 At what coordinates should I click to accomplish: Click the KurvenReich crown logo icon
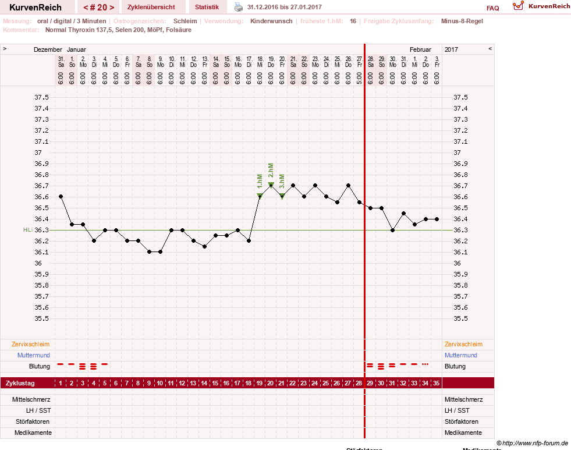click(x=518, y=6)
